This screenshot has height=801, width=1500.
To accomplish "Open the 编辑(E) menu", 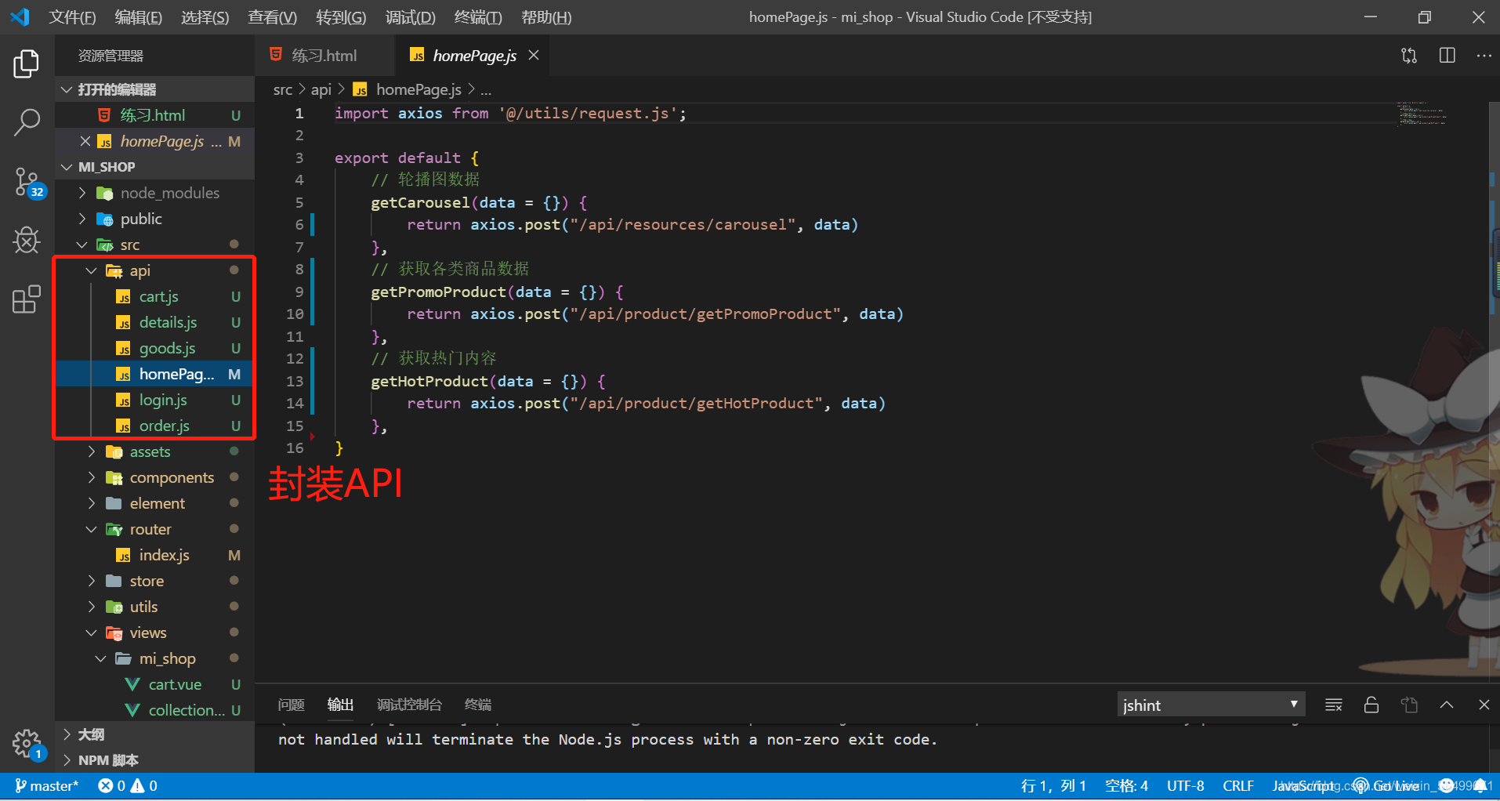I will point(139,17).
